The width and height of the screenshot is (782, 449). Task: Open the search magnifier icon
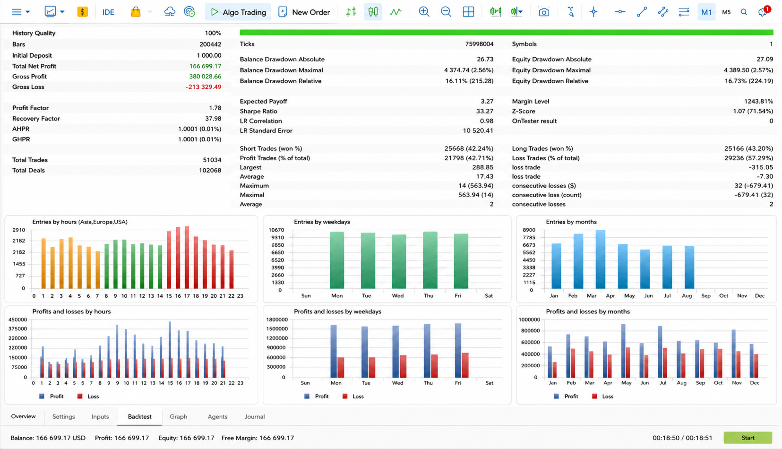(744, 12)
